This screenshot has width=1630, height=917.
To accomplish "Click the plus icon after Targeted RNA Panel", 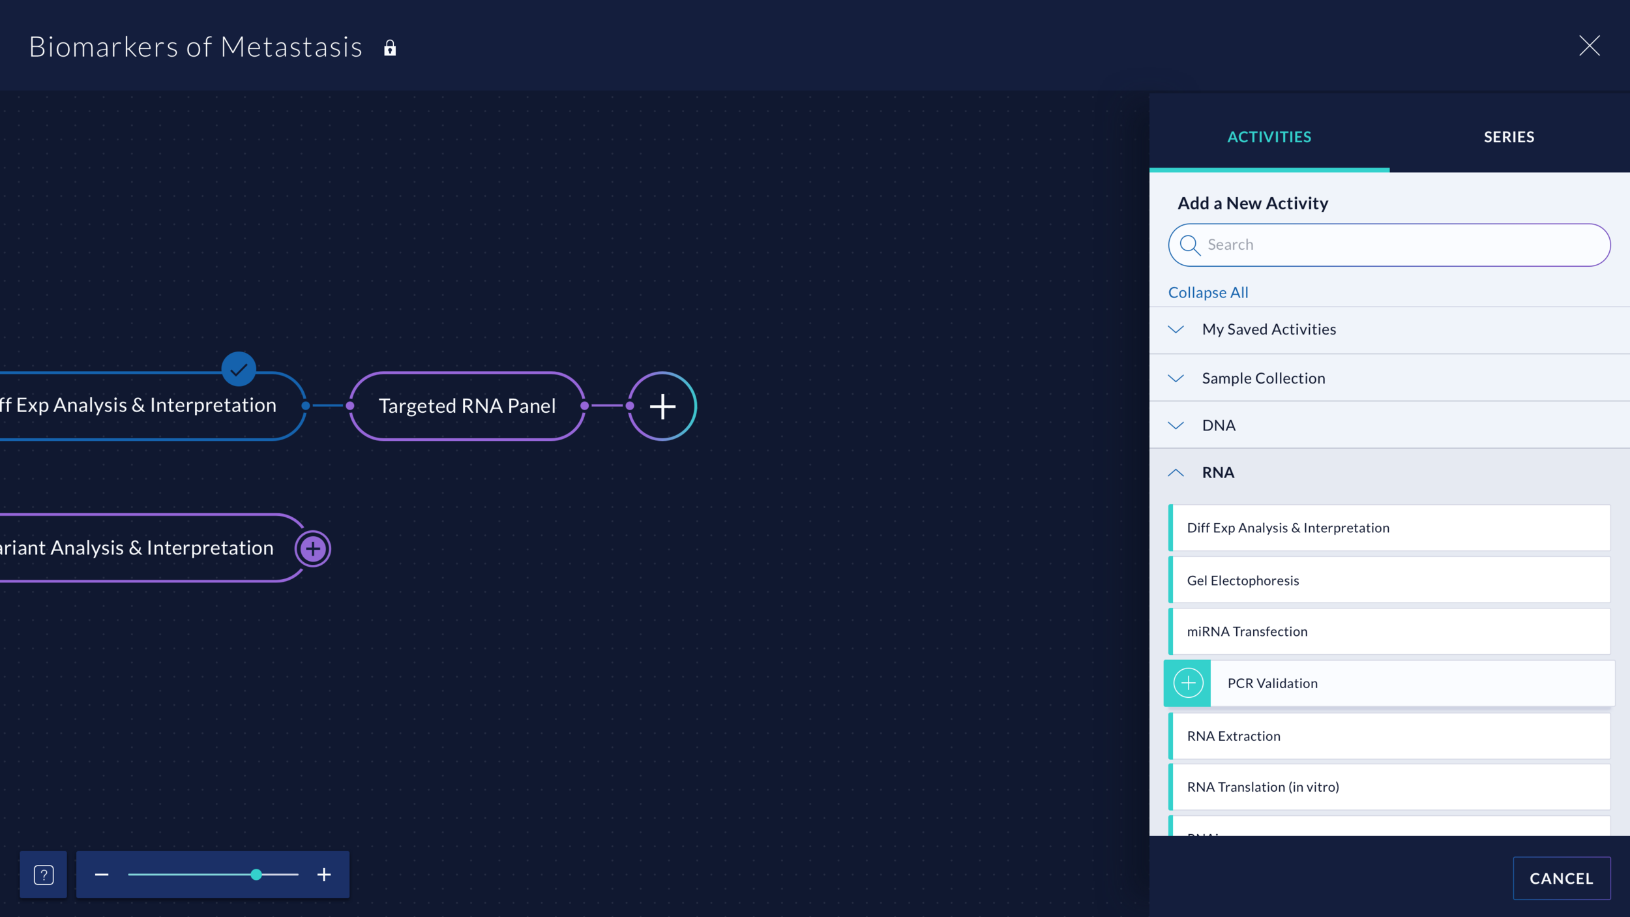I will pyautogui.click(x=662, y=406).
